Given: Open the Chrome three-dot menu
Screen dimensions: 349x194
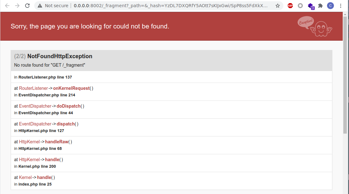Looking at the screenshot, I should click(x=341, y=6).
